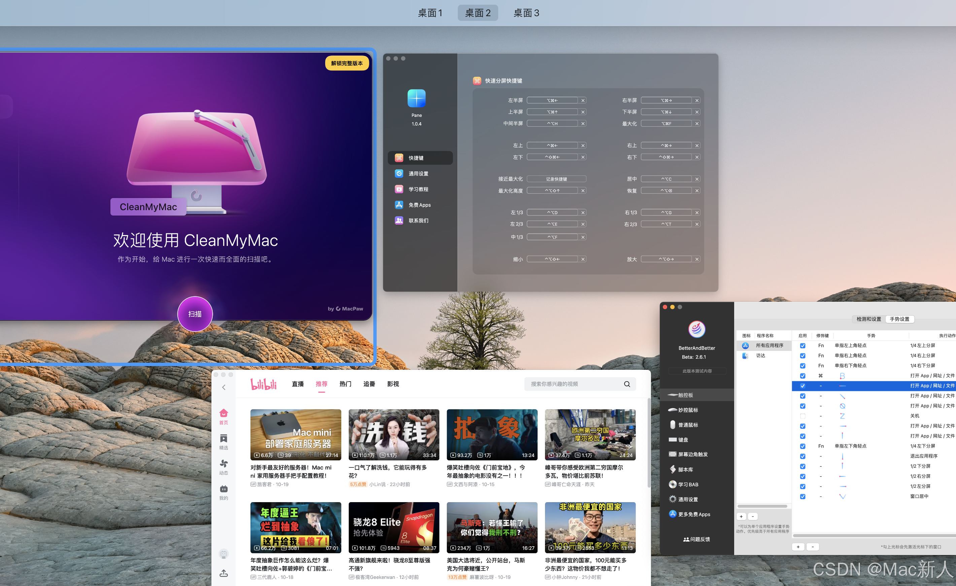Open 脚本库 in BetterAndBetter sidebar
Screen dimensions: 956x586
click(x=685, y=469)
